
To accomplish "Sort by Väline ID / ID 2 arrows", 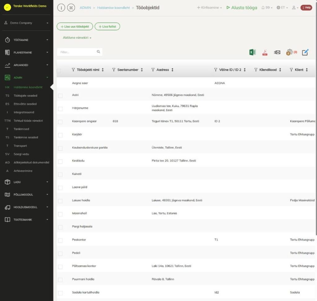I will coord(245,70).
